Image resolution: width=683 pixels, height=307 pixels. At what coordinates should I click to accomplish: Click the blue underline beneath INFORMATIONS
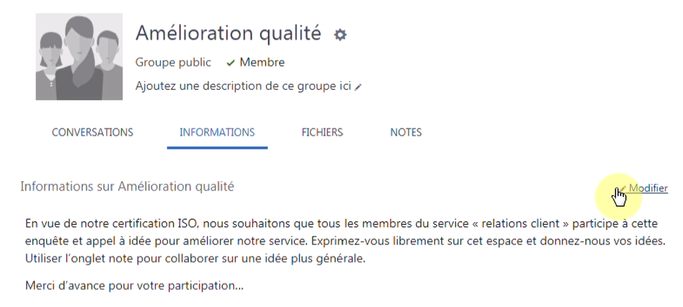(x=217, y=147)
